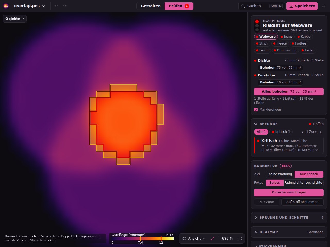This screenshot has height=247, width=330.
Task: Click the fit-to-screen icon
Action: pos(240,239)
